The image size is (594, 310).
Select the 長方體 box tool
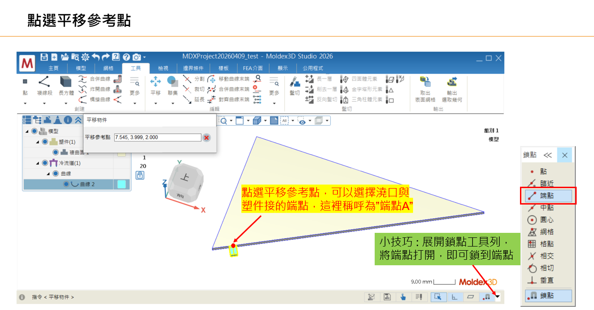66,86
